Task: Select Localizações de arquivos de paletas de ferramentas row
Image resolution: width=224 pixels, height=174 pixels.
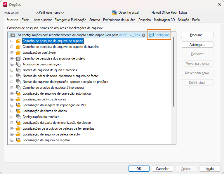Action: [x=58, y=128]
